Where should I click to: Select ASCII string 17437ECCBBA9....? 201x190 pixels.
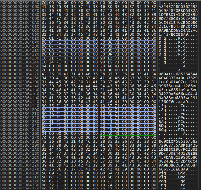173,34
